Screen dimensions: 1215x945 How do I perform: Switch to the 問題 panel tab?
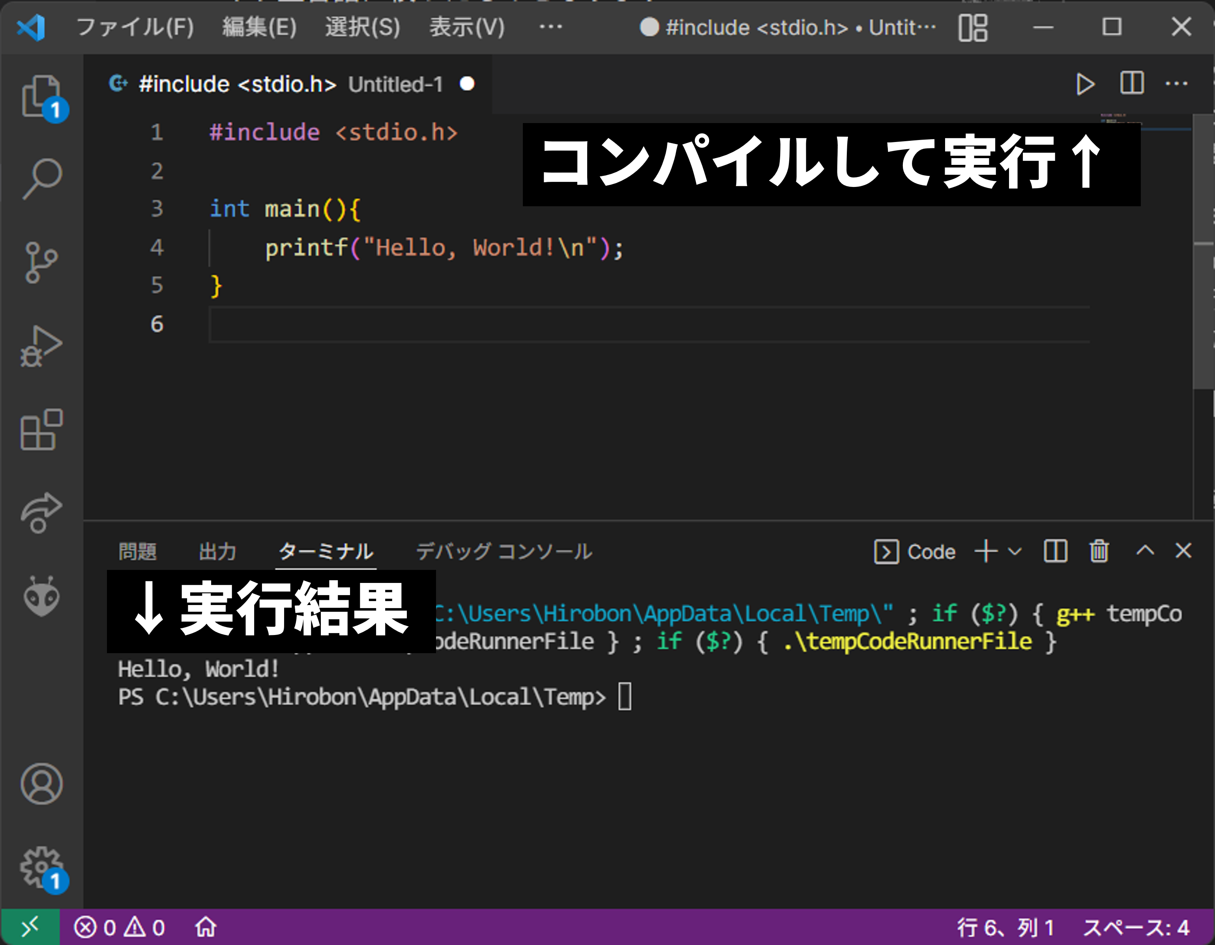[x=137, y=551]
